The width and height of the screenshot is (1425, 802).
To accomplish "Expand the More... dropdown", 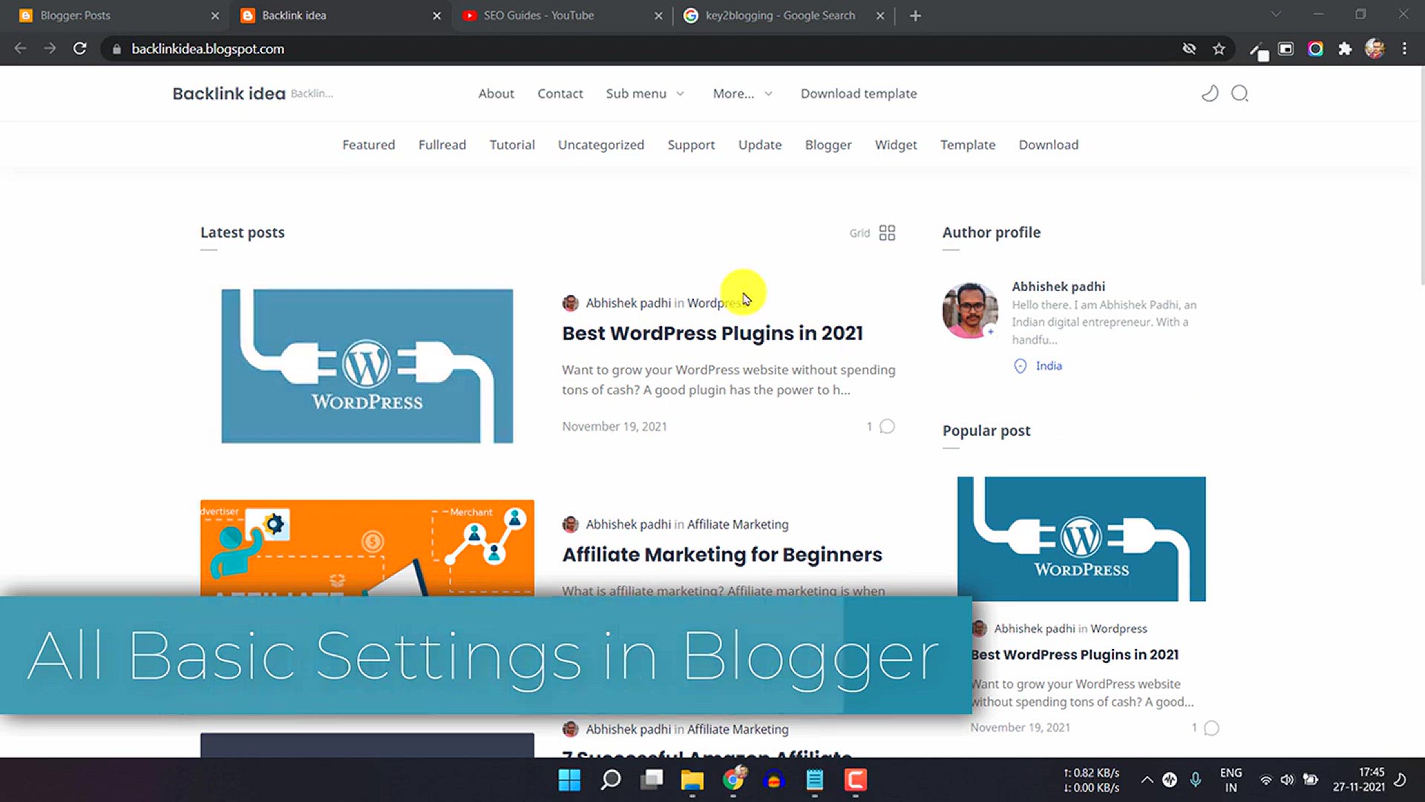I will click(x=742, y=94).
